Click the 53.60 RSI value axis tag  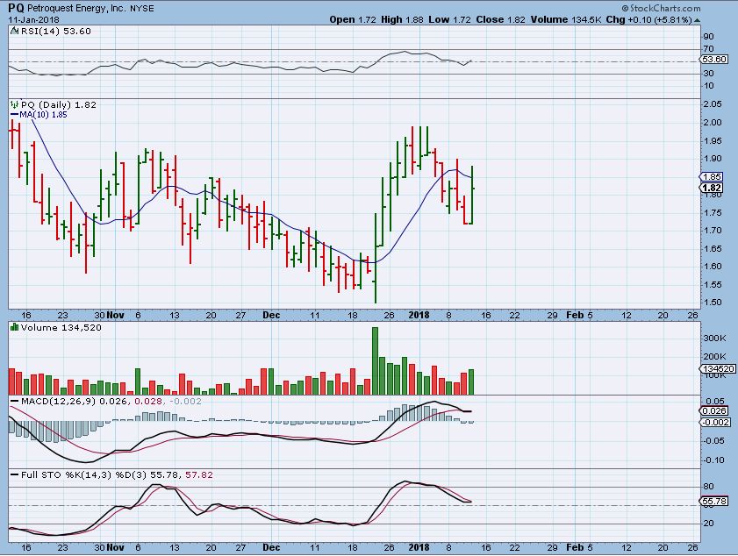tap(714, 61)
